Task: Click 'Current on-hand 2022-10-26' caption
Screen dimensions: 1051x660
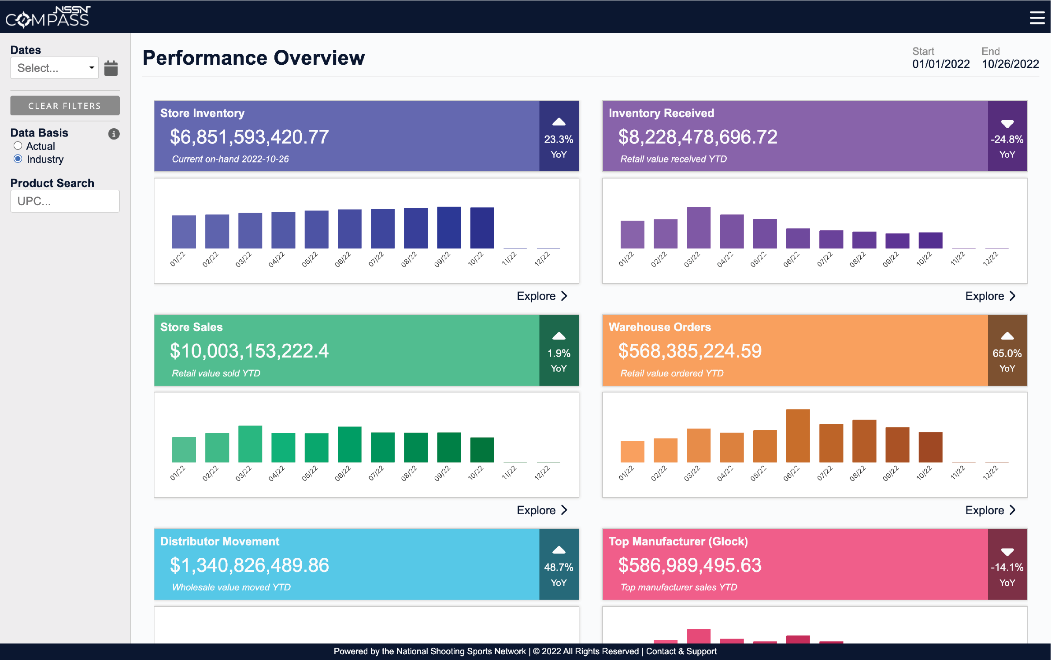Action: (x=230, y=159)
